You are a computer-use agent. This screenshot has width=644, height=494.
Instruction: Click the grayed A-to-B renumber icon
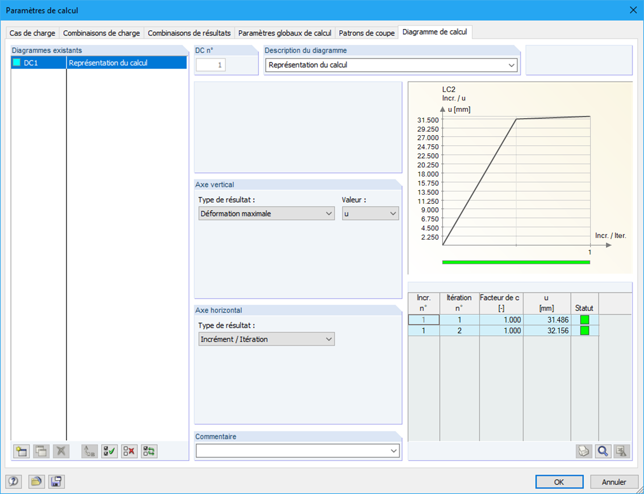click(x=89, y=451)
